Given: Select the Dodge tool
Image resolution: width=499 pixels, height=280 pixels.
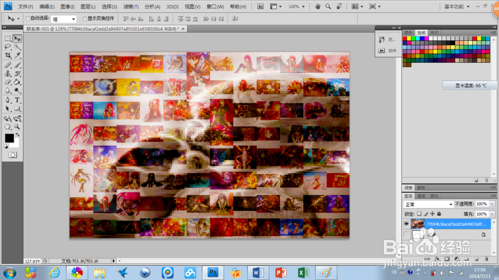Looking at the screenshot, I should [17, 91].
